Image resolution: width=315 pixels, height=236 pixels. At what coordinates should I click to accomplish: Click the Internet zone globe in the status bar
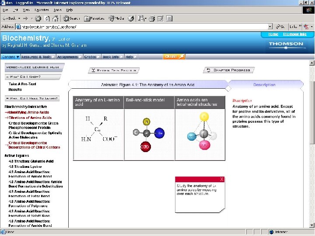tap(271, 232)
